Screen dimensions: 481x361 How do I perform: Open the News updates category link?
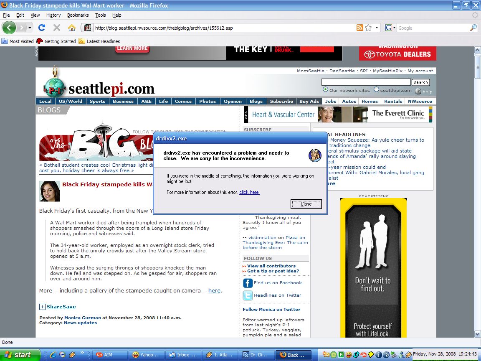click(80, 323)
